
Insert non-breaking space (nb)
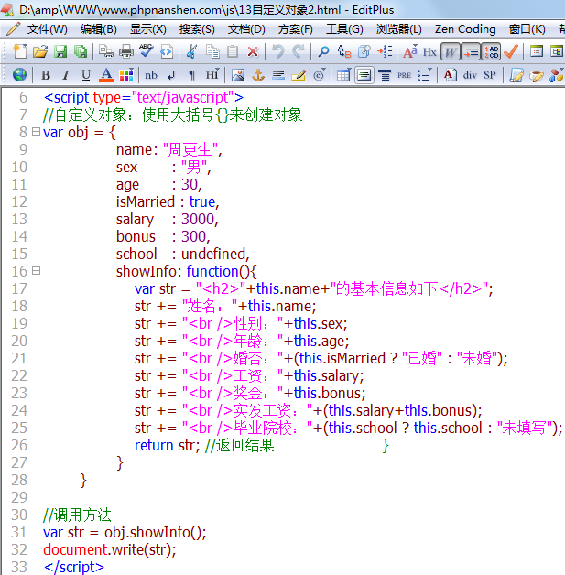(151, 75)
